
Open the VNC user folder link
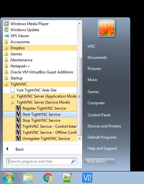[91, 46]
